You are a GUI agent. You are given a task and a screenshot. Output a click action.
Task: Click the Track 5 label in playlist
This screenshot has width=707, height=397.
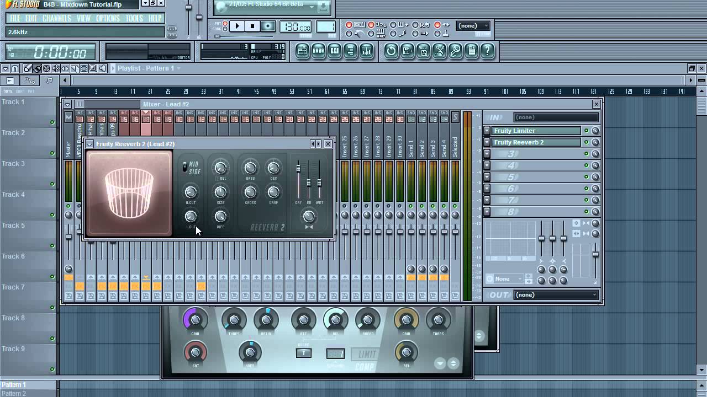13,225
